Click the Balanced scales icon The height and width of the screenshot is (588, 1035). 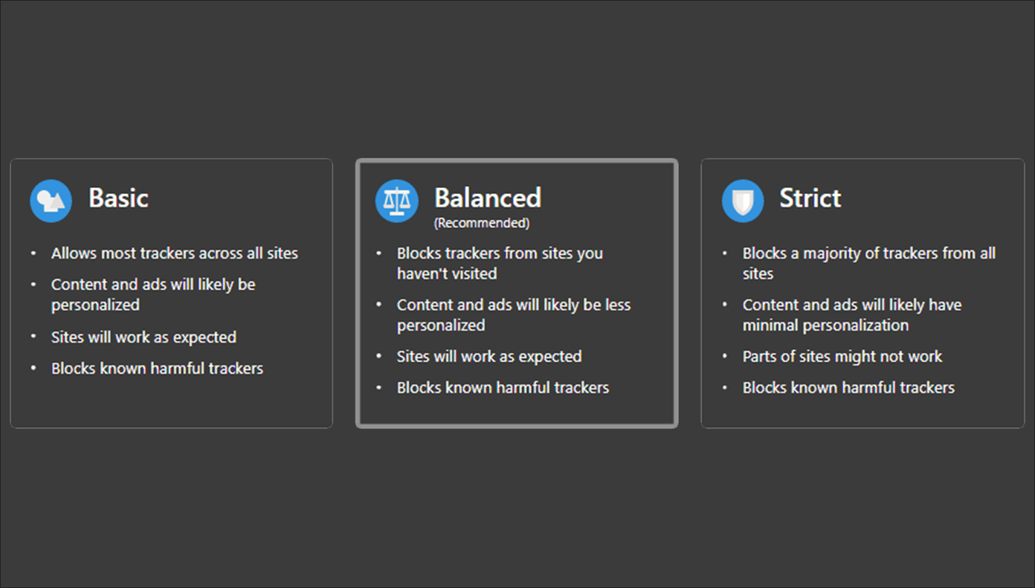[397, 201]
